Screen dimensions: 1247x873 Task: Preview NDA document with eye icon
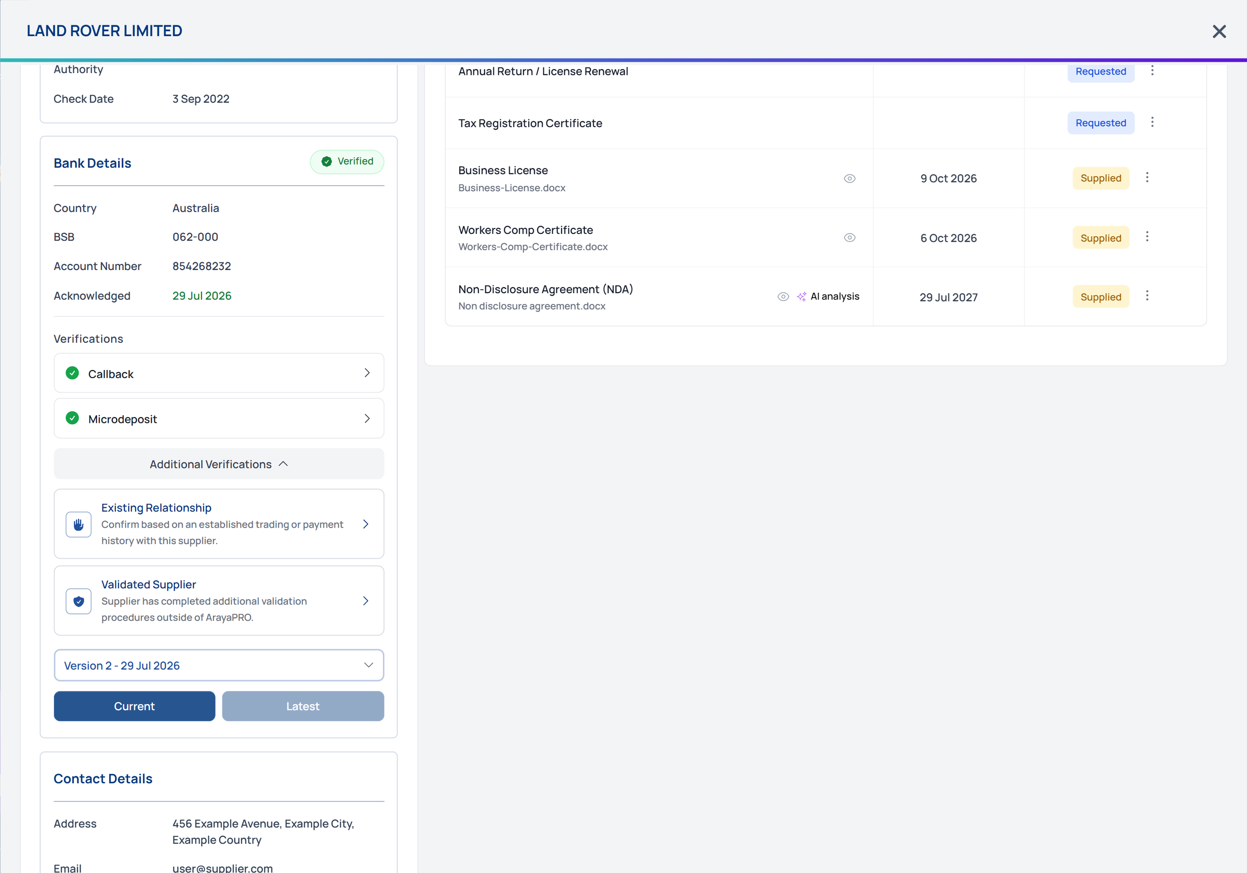pos(782,297)
